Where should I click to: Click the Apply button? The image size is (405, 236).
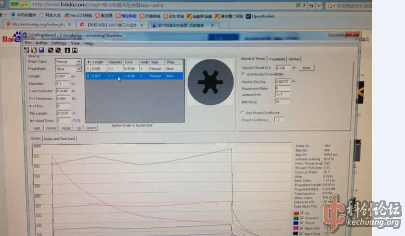[x=66, y=128]
